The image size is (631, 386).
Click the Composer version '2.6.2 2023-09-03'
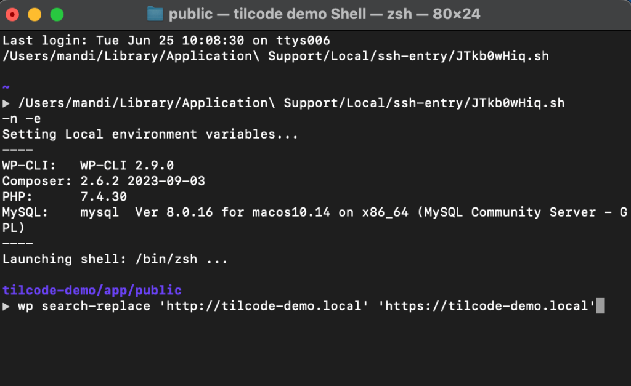pyautogui.click(x=143, y=181)
